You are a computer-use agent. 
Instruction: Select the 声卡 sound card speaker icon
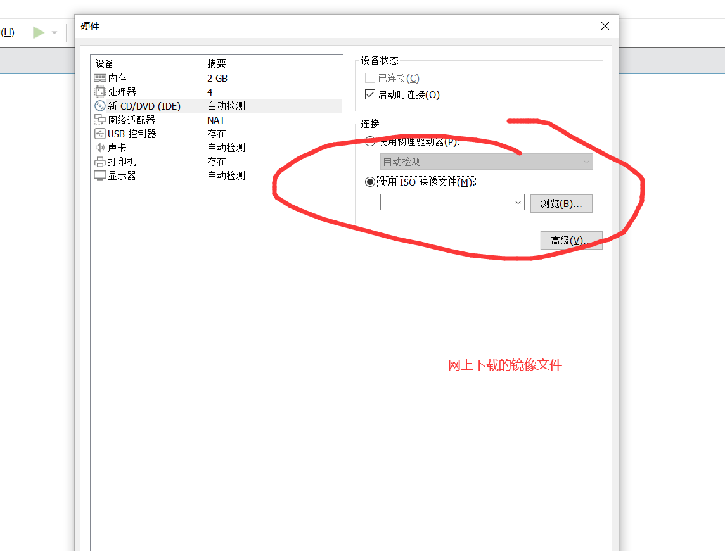(100, 147)
